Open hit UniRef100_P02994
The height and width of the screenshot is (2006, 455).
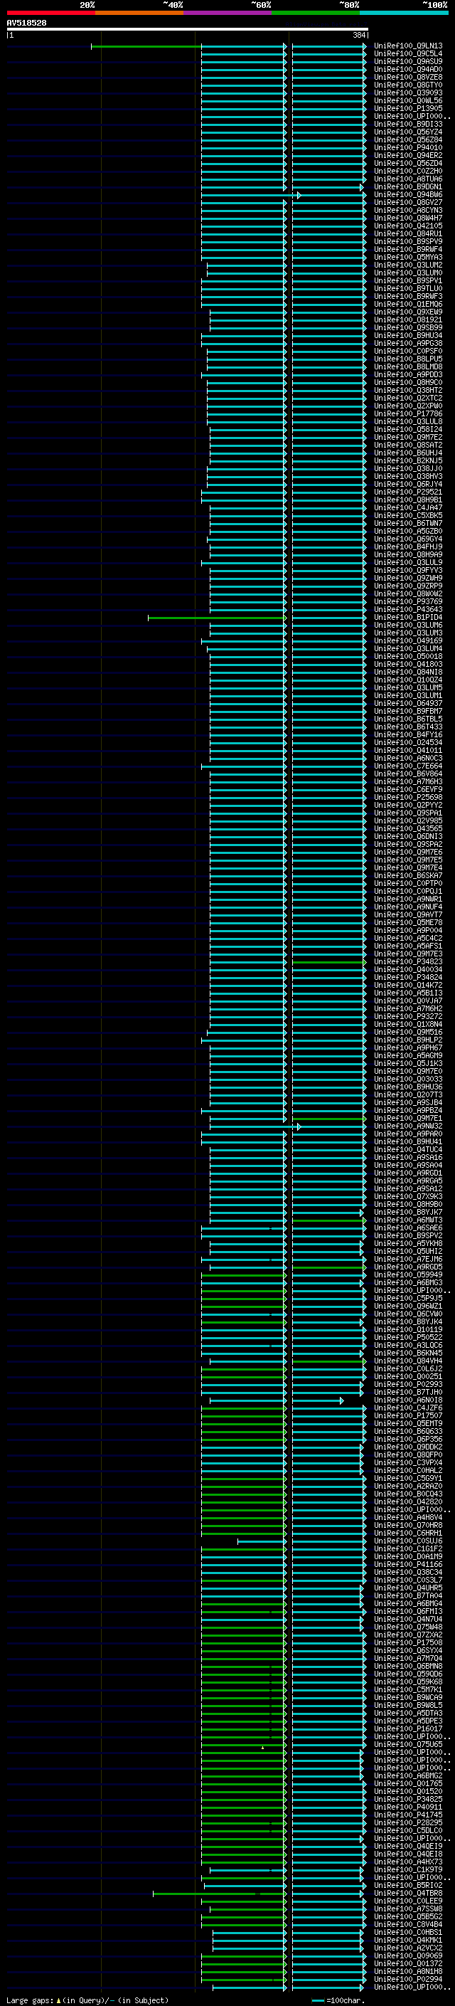[x=407, y=1980]
